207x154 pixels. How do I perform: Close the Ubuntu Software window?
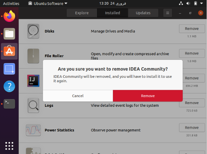click(201, 13)
